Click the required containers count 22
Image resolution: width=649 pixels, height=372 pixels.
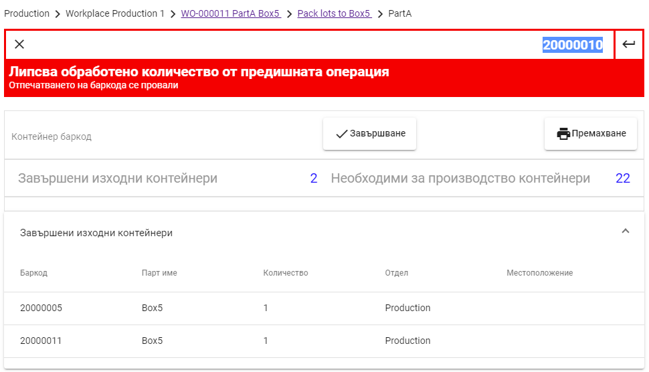(622, 179)
